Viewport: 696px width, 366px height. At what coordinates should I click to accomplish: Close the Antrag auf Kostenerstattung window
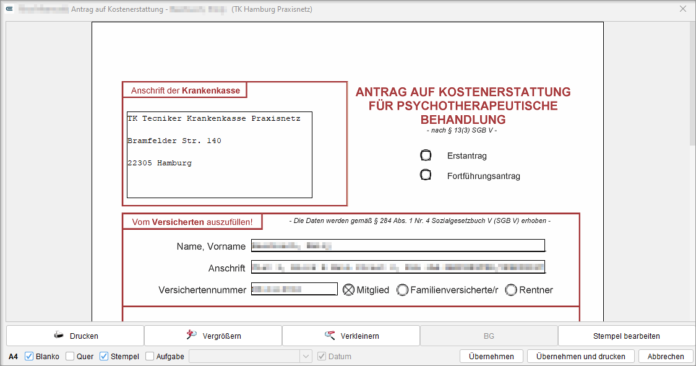[682, 9]
